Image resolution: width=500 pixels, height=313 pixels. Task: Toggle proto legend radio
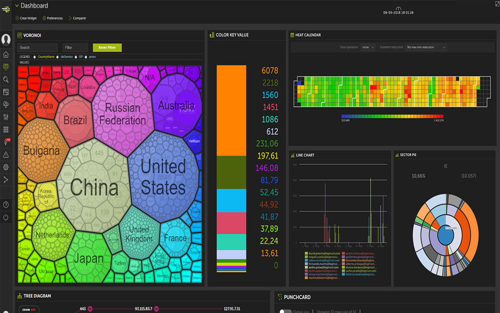(86, 57)
